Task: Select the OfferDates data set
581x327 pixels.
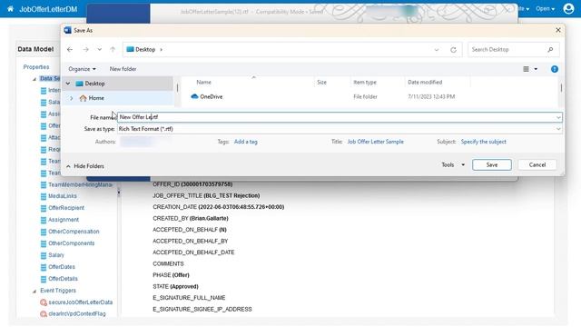Action: click(62, 267)
